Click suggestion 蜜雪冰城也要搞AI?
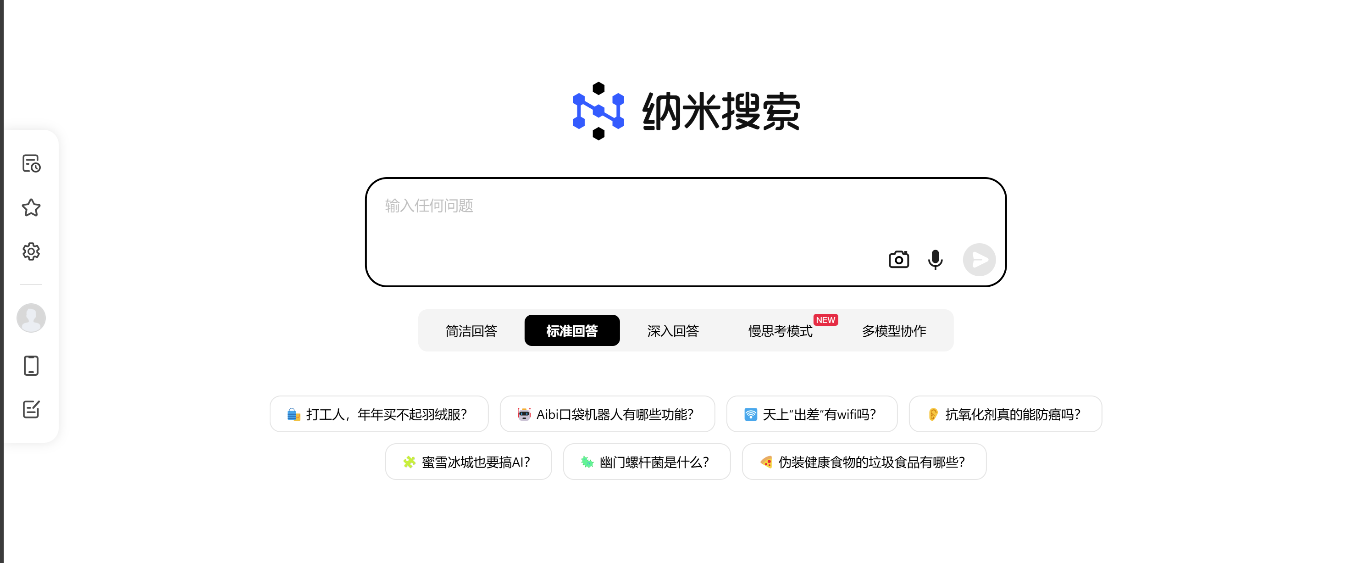Image resolution: width=1368 pixels, height=563 pixels. 468,462
